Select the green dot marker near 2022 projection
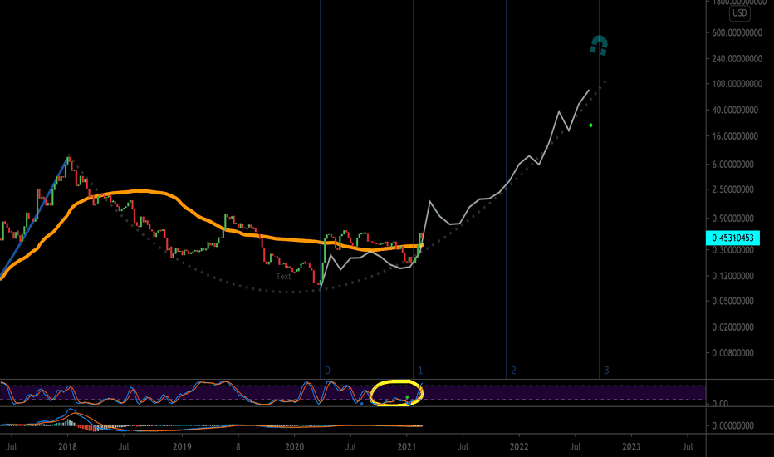The image size is (774, 457). pyautogui.click(x=590, y=125)
